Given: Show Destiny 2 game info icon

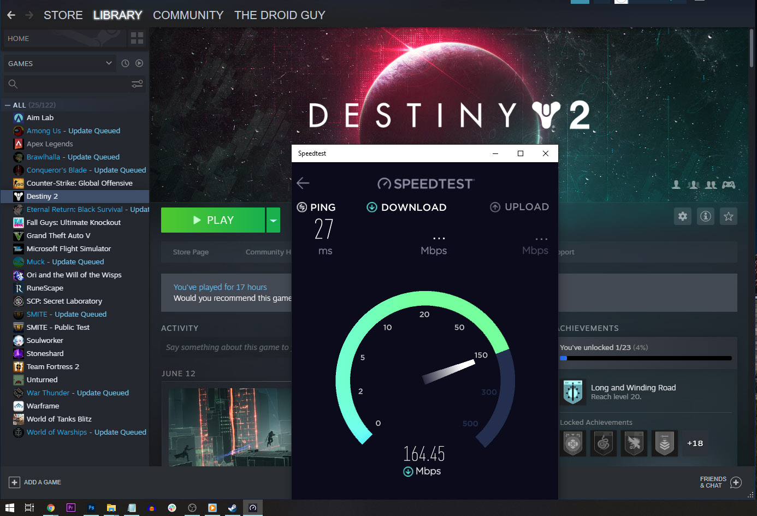Looking at the screenshot, I should point(706,216).
